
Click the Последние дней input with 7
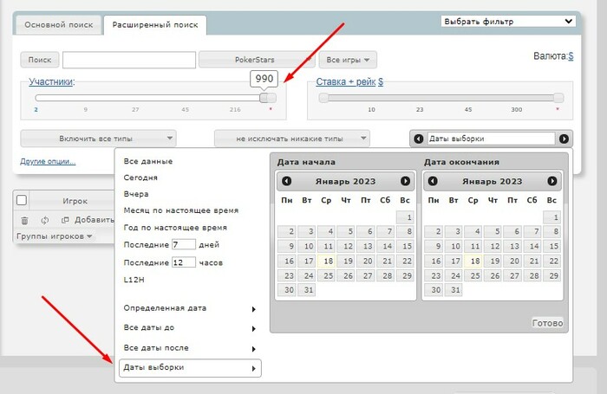coord(184,244)
